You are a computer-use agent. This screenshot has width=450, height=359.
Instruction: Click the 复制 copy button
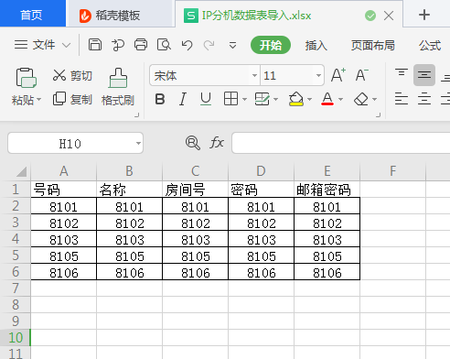click(72, 99)
